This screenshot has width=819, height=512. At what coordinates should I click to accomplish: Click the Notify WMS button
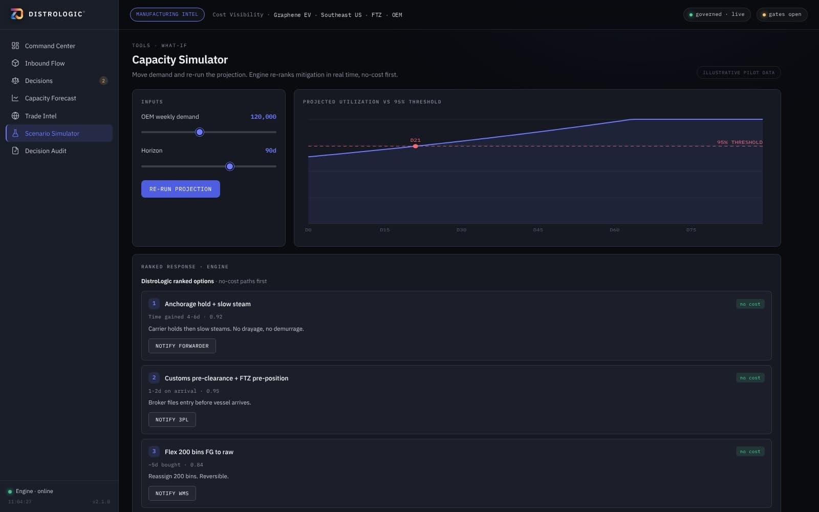pos(172,493)
